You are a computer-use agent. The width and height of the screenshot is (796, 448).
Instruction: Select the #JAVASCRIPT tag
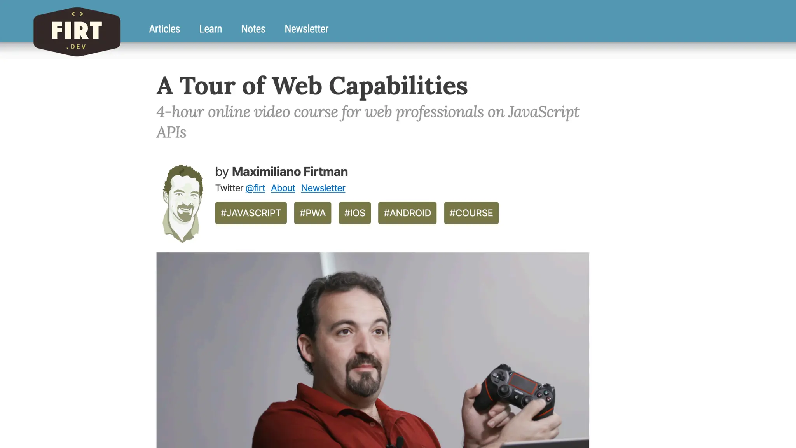click(x=251, y=213)
